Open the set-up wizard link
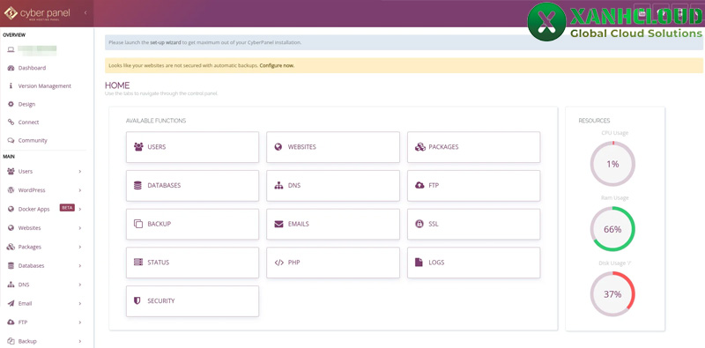Image resolution: width=705 pixels, height=348 pixels. (166, 42)
